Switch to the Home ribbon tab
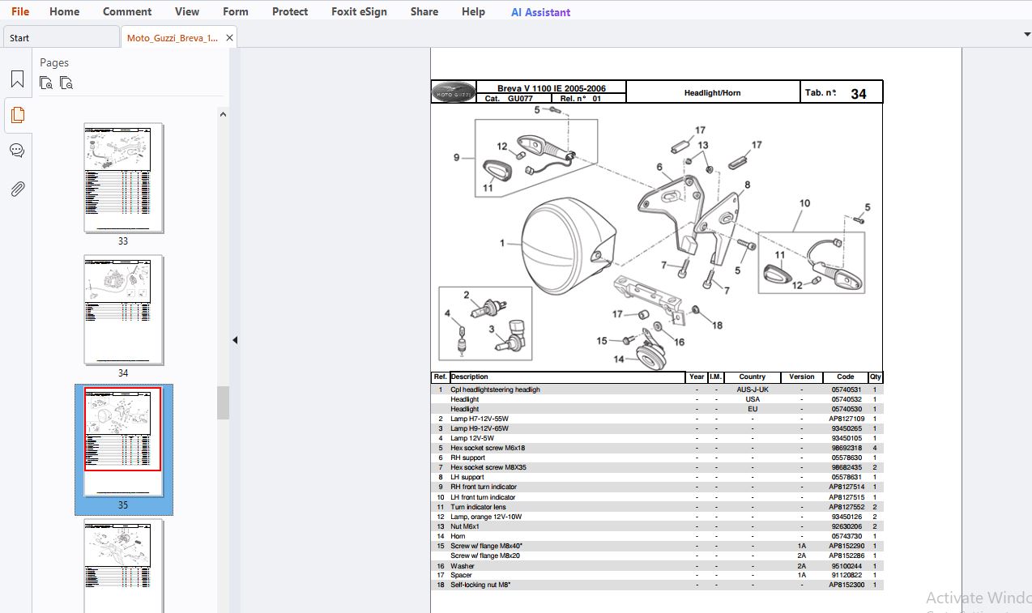Viewport: 1032px width, 613px height. pyautogui.click(x=64, y=11)
